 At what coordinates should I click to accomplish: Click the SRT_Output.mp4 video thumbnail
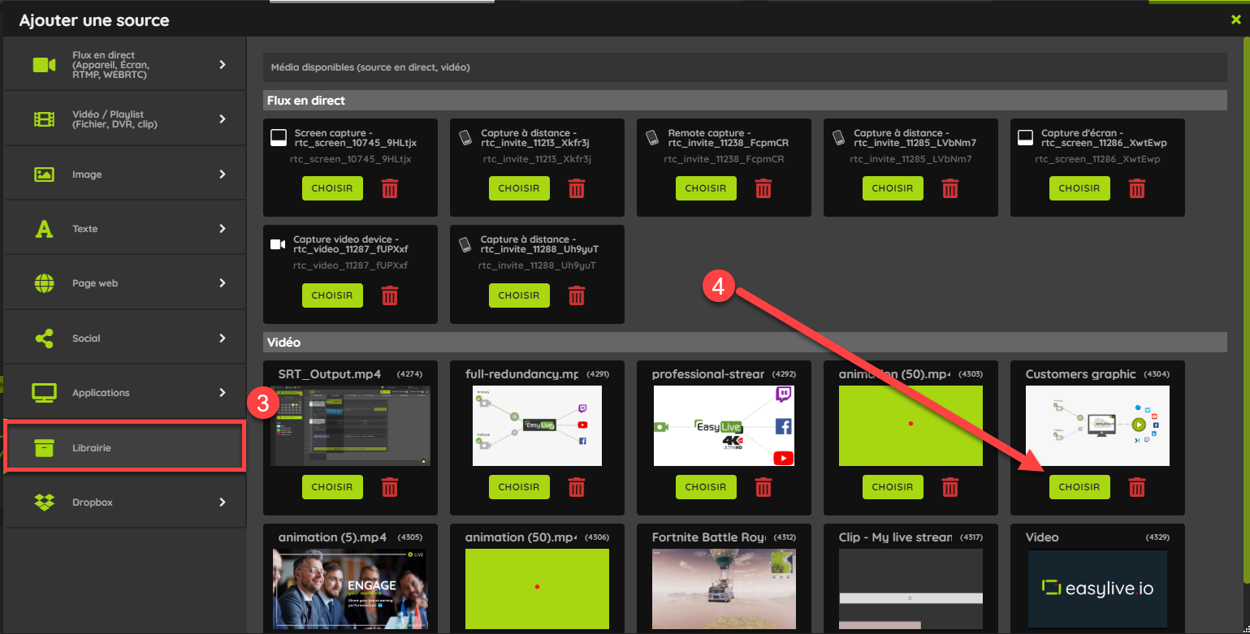(x=350, y=425)
